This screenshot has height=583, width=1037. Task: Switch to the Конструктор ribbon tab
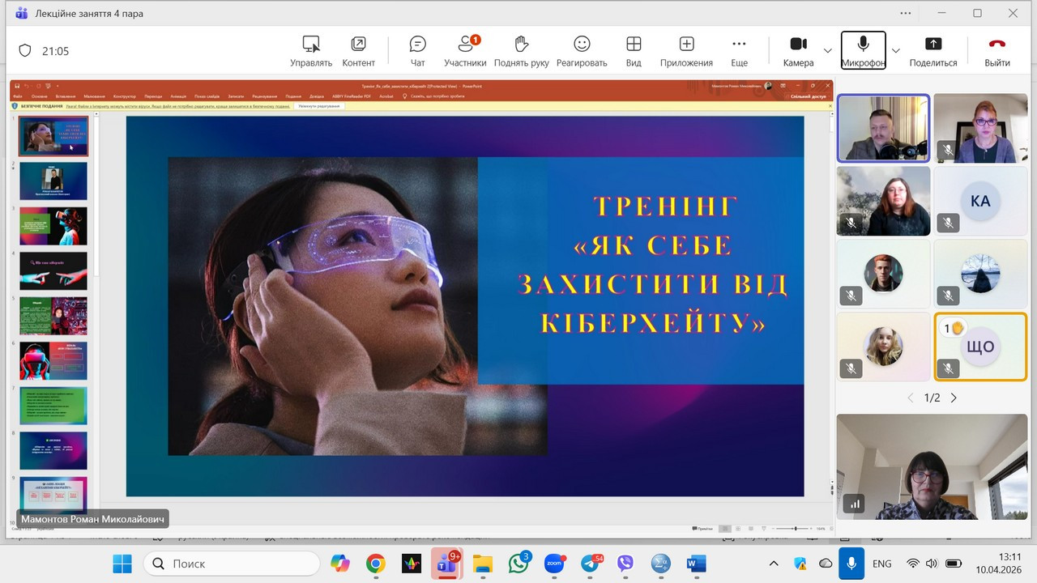pyautogui.click(x=124, y=96)
